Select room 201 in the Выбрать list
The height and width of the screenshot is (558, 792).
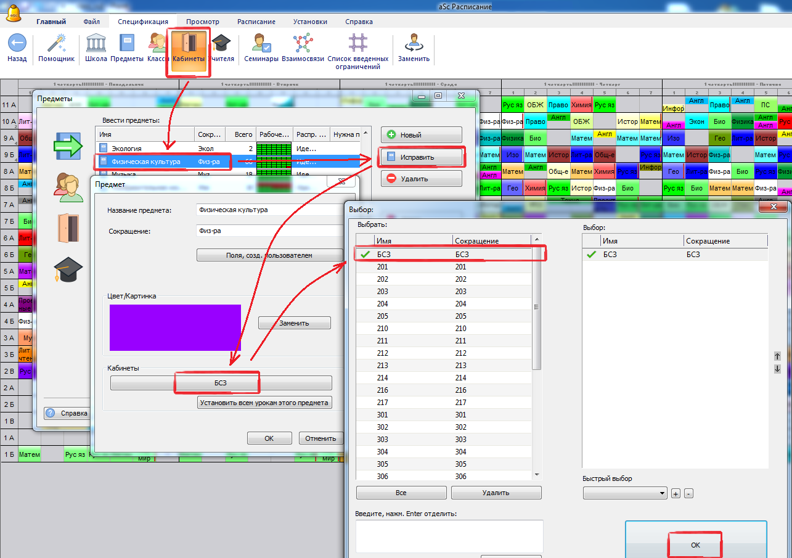(x=382, y=267)
